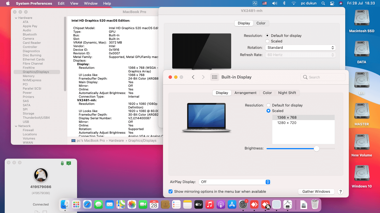The image size is (380, 213).
Task: Open the Messages app in Dock
Action: (x=98, y=205)
